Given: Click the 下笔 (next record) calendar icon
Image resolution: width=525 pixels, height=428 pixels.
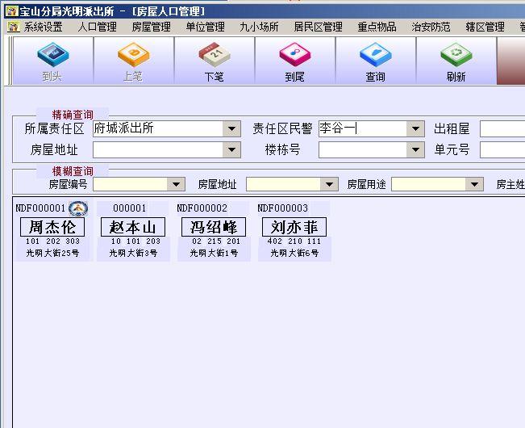Looking at the screenshot, I should (215, 54).
